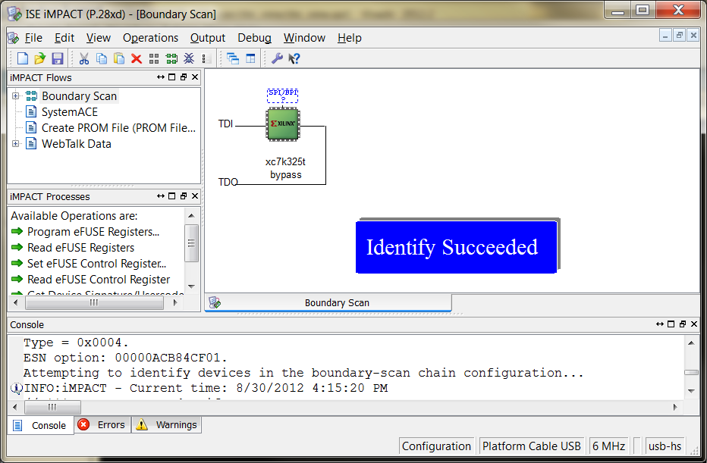This screenshot has height=463, width=707.
Task: Open the Operations menu
Action: pyautogui.click(x=150, y=38)
